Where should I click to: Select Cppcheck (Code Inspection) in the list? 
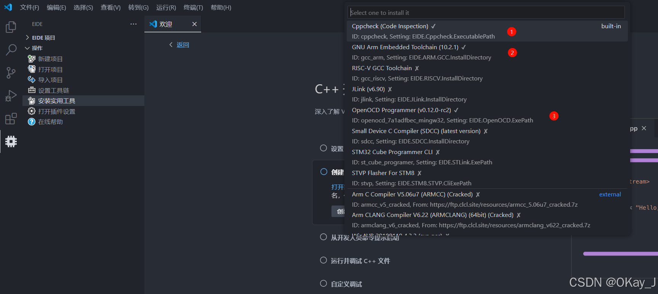tap(487, 31)
